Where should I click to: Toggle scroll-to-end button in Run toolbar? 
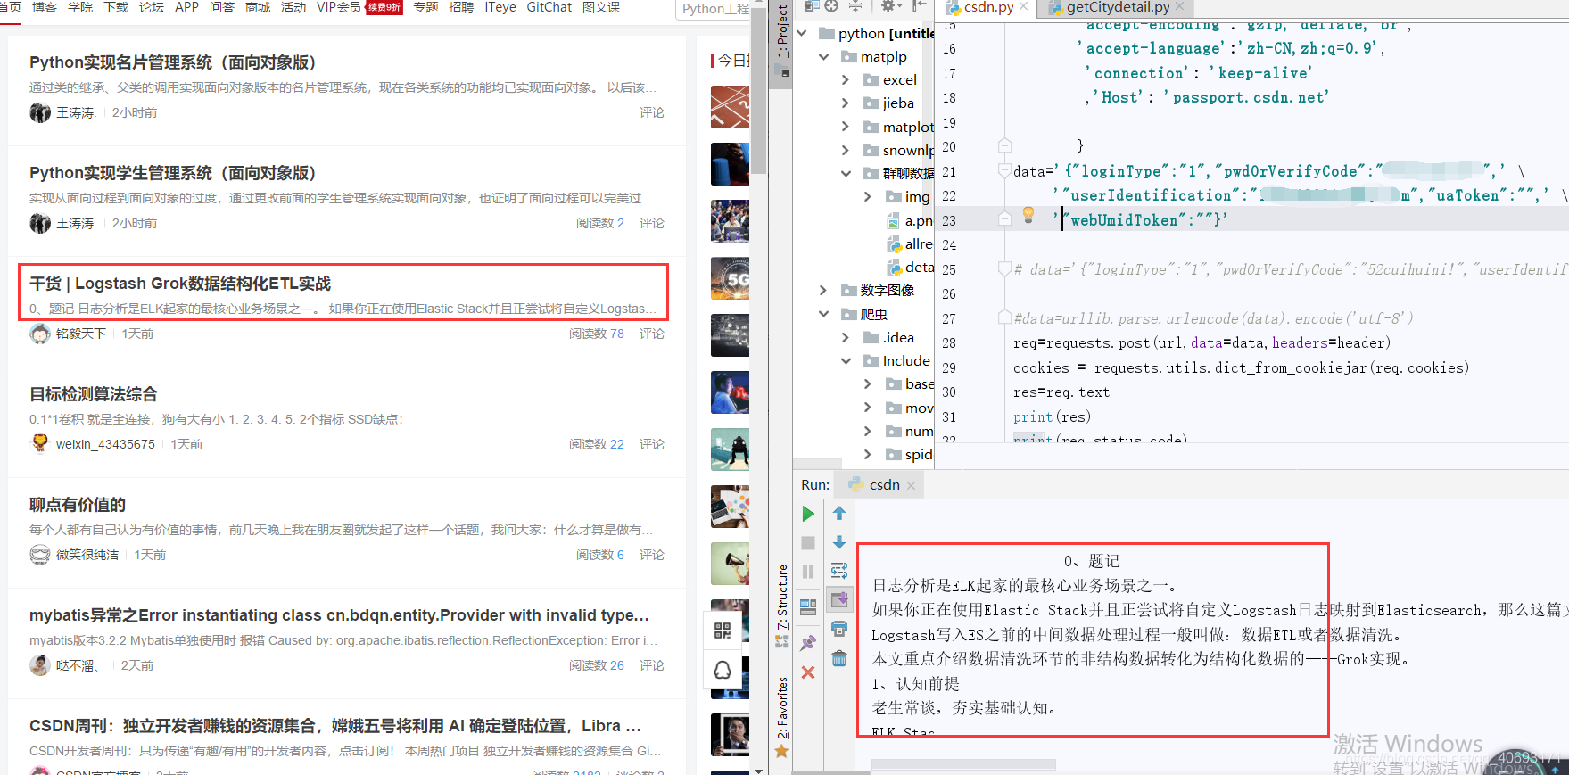pos(839,600)
